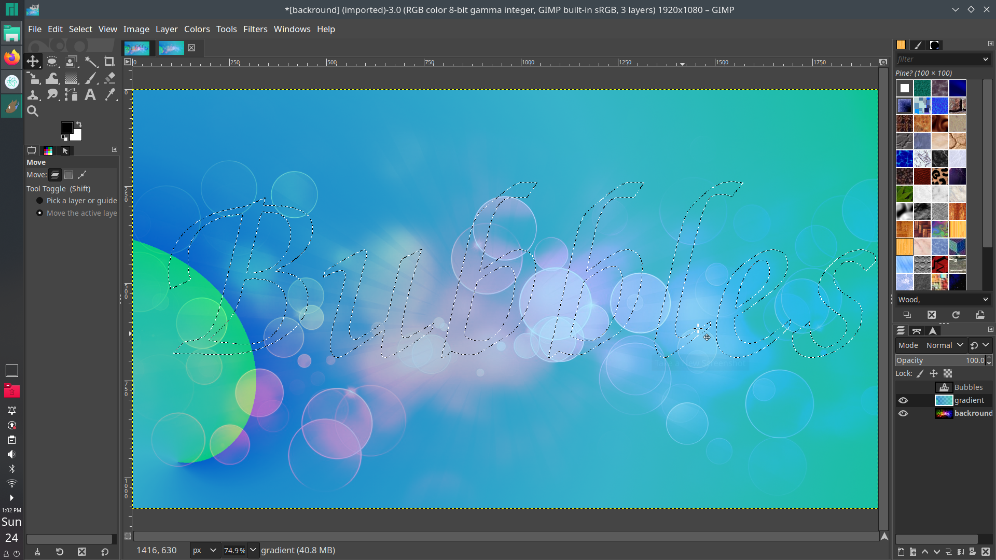Select the Color Picker eyedropper tool
This screenshot has height=560, width=996.
109,94
